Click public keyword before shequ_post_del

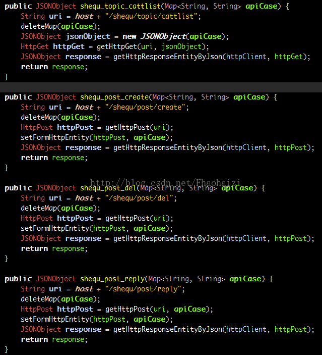pyautogui.click(x=18, y=188)
